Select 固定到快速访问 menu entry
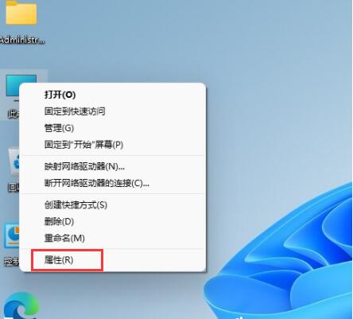This screenshot has height=319, width=353. tap(75, 111)
